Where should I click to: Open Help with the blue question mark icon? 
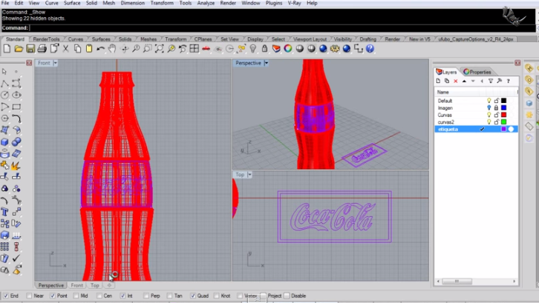click(x=370, y=49)
